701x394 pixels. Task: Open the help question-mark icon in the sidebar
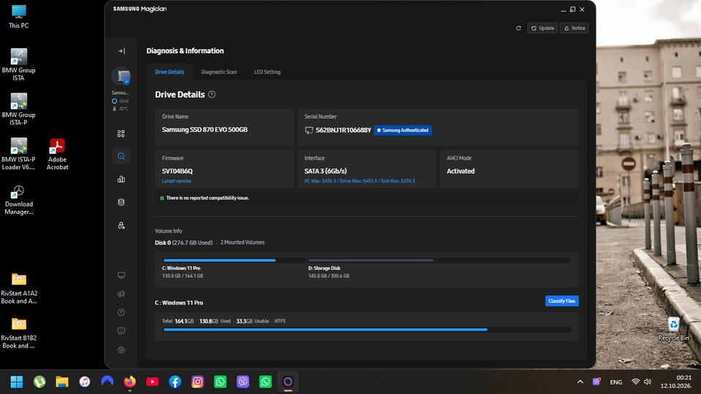point(121,313)
